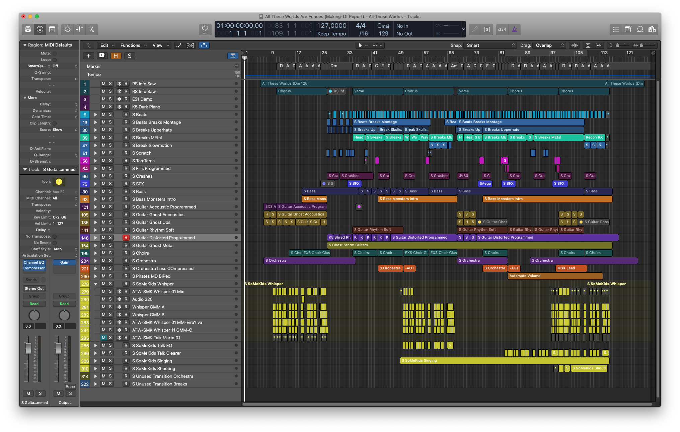Click the Channel EQ plugin slot
Image resolution: width=680 pixels, height=432 pixels.
[34, 263]
